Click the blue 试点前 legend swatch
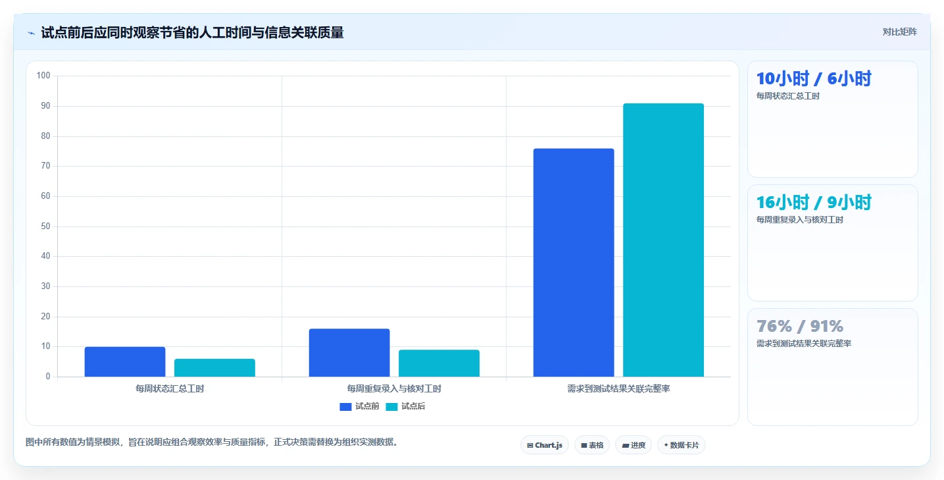 345,407
